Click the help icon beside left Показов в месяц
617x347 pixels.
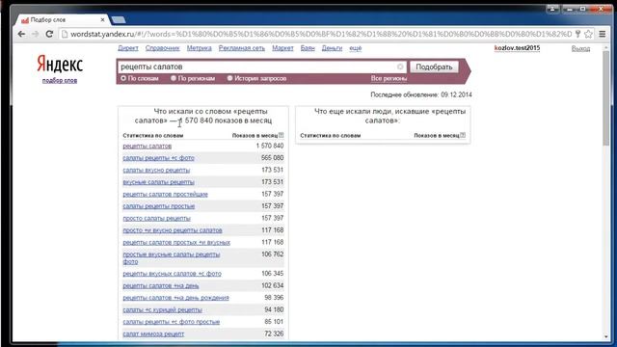click(281, 135)
